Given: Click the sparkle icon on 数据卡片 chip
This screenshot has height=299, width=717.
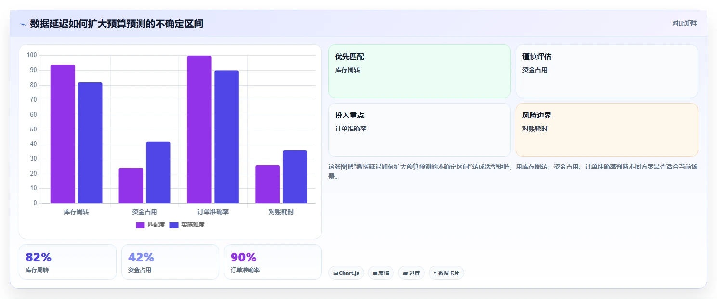Looking at the screenshot, I should click(x=435, y=273).
